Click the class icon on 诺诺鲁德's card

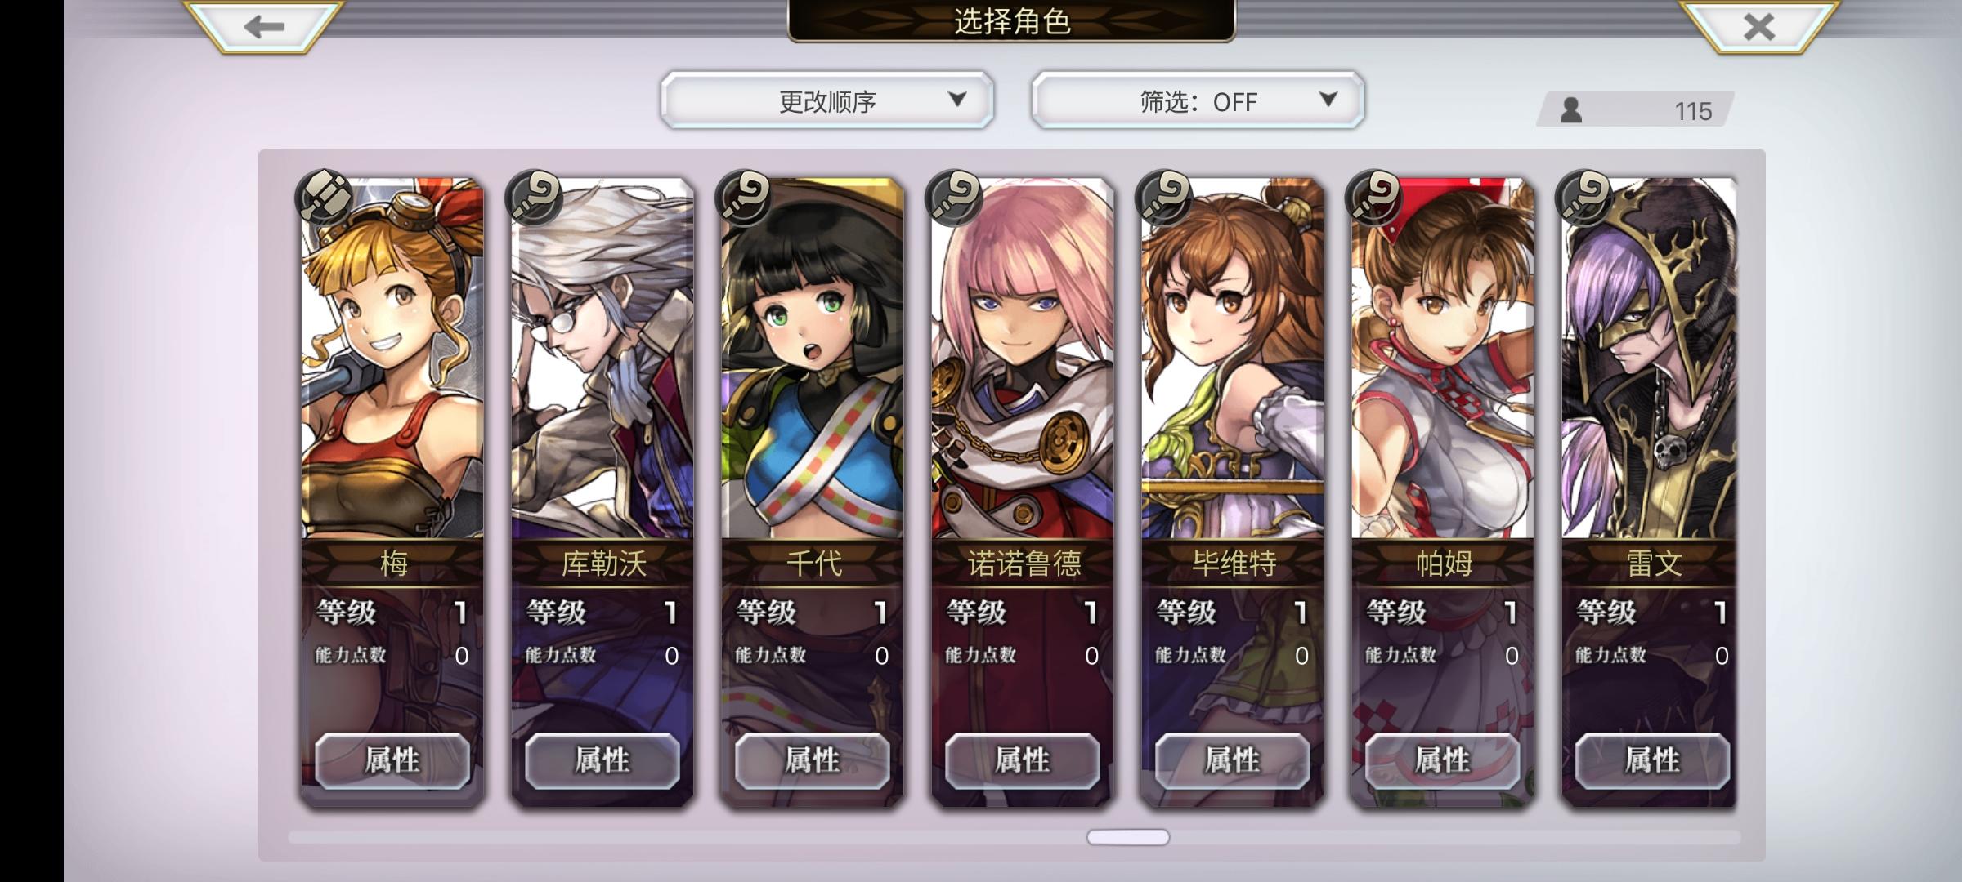(x=954, y=198)
